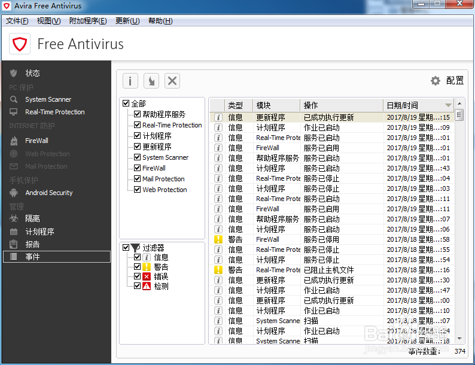Toggle the Web Protection module checkbox
475x365 pixels.
[x=137, y=189]
